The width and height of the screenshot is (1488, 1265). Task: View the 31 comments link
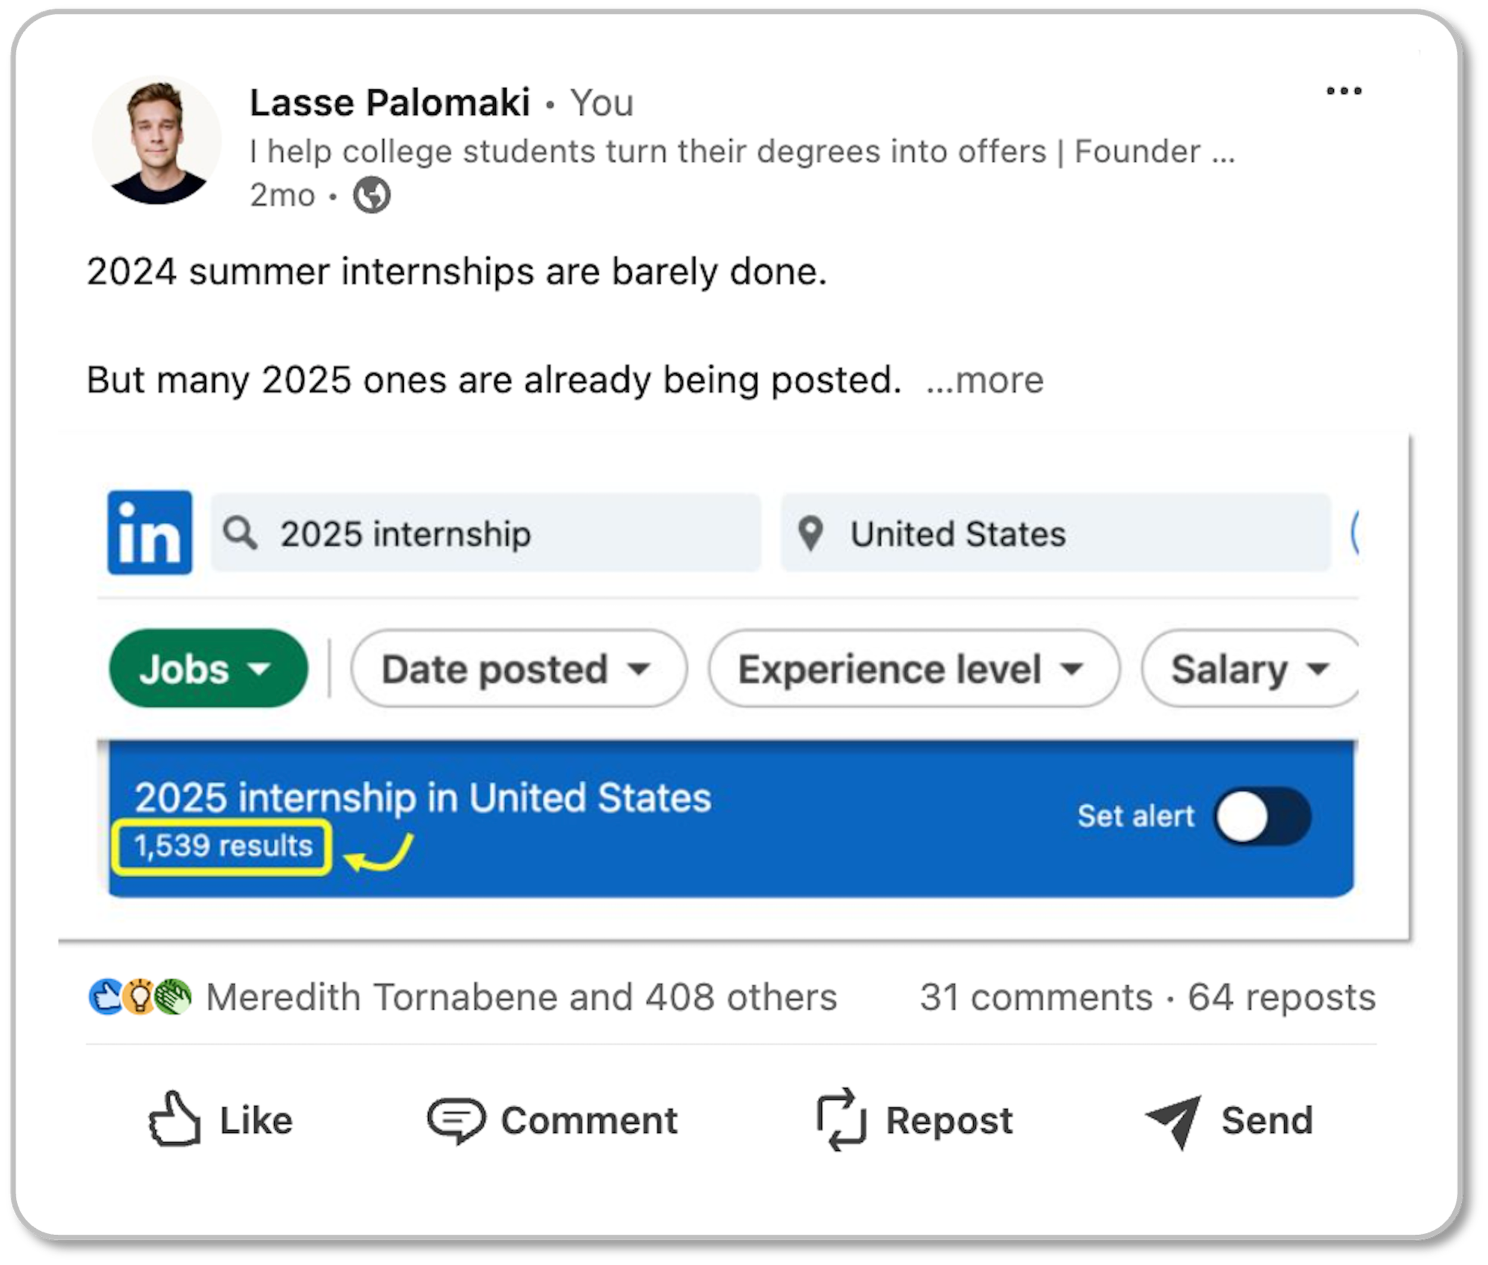[1036, 997]
